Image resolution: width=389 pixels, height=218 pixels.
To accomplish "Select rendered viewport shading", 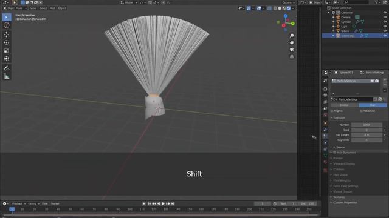I will click(289, 8).
